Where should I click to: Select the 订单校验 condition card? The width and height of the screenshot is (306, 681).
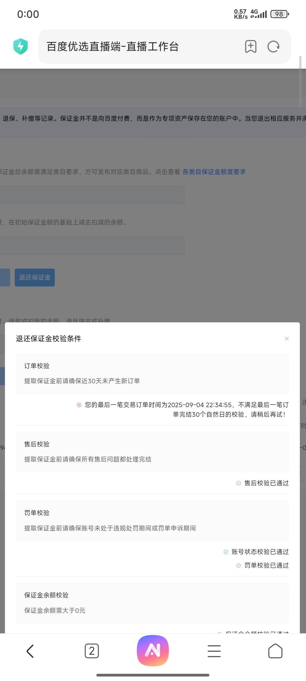152,373
